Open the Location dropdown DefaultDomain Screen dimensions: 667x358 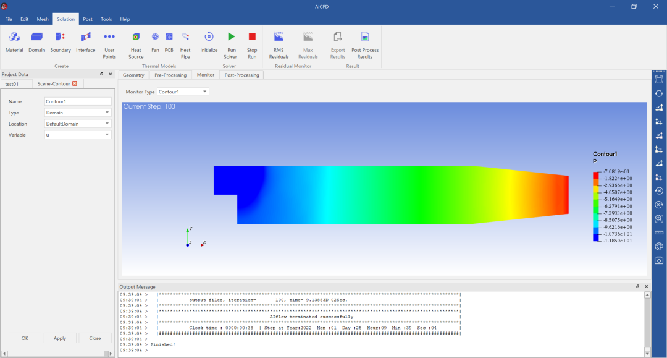(x=78, y=124)
